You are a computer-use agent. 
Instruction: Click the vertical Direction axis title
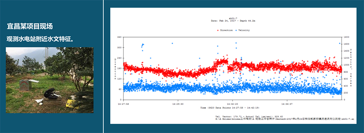pyautogui.click(x=115, y=69)
